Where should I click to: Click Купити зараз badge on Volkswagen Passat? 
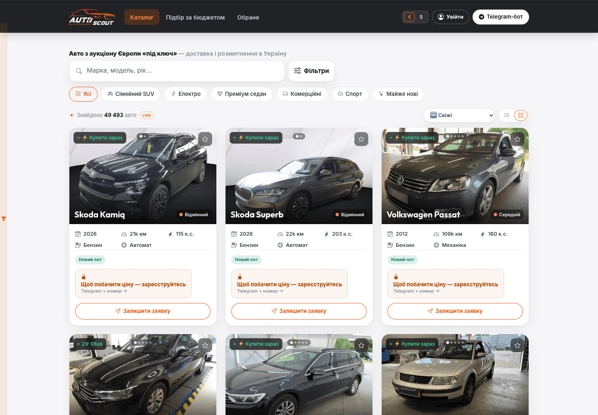(412, 138)
